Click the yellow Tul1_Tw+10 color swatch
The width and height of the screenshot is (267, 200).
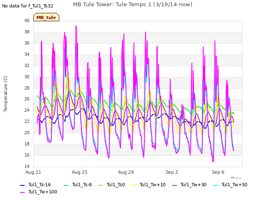pyautogui.click(x=134, y=185)
